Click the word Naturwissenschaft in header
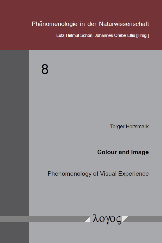Screen dimensions: 162x243 point(124,24)
